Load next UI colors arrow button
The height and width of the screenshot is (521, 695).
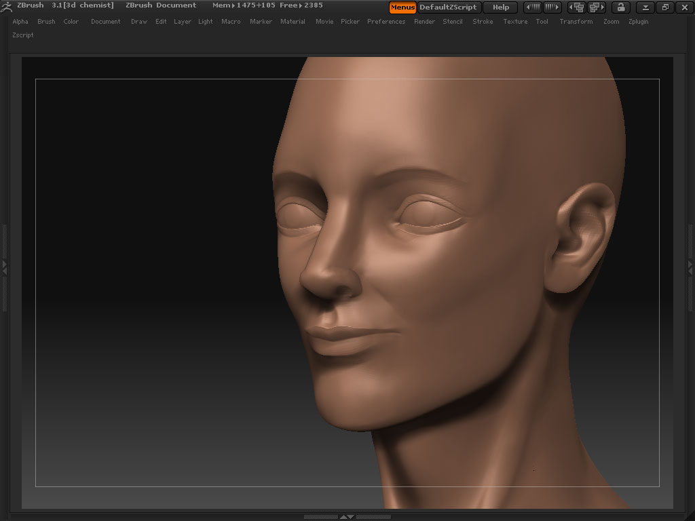tap(552, 7)
